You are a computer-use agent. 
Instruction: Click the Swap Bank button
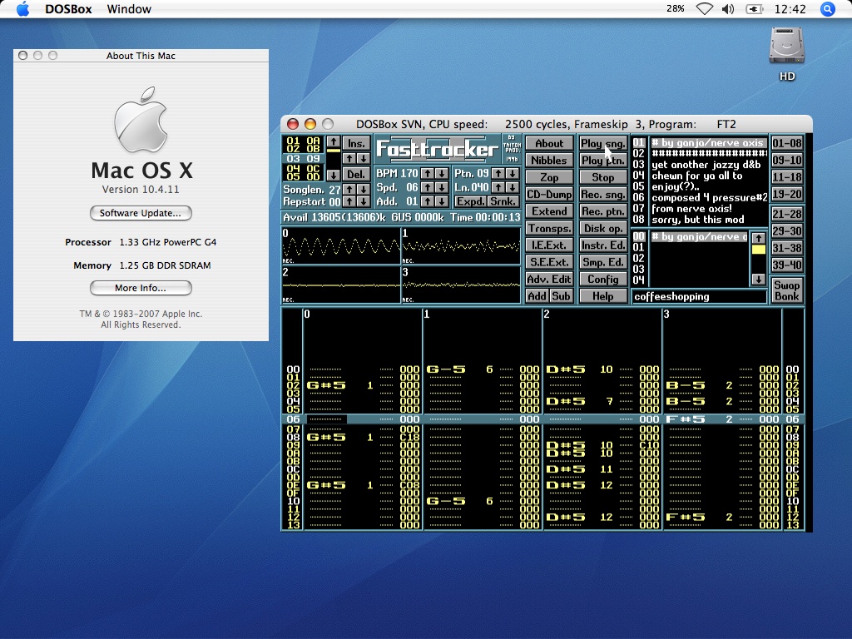pyautogui.click(x=787, y=290)
